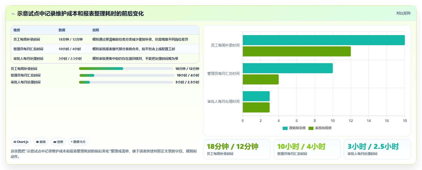Open the 3小时 / 2.5小时 data card

click(377, 149)
